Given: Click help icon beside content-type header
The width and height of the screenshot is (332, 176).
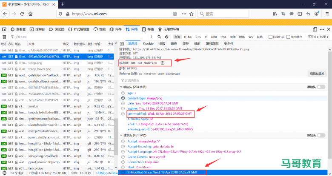Looking at the screenshot, I should click(x=123, y=98).
